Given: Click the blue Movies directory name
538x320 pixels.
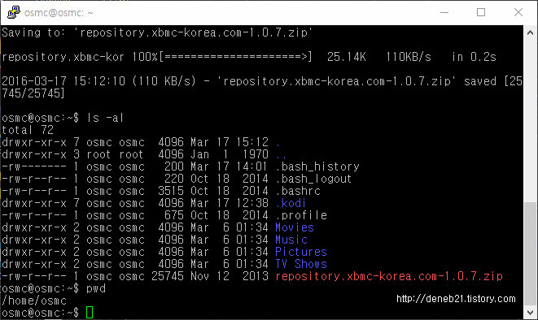Looking at the screenshot, I should coord(295,227).
